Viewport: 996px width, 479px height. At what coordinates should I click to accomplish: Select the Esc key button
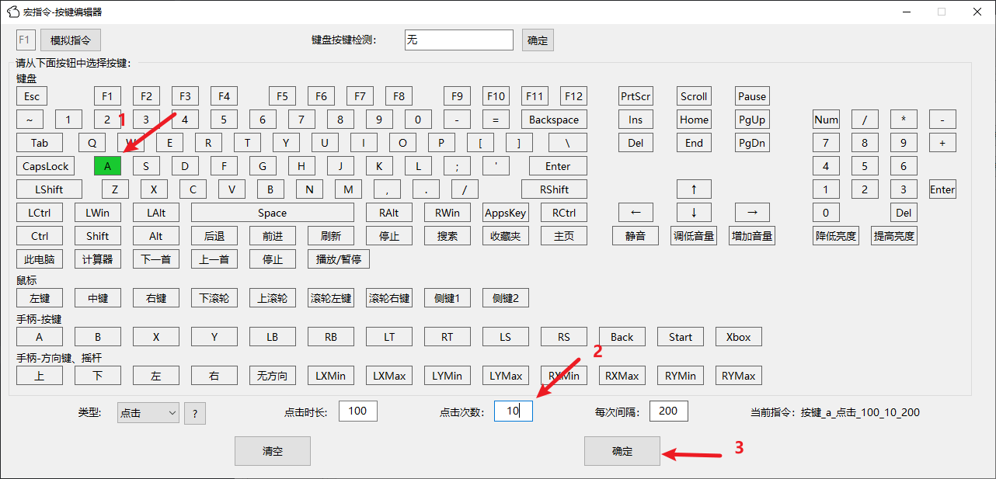point(32,96)
